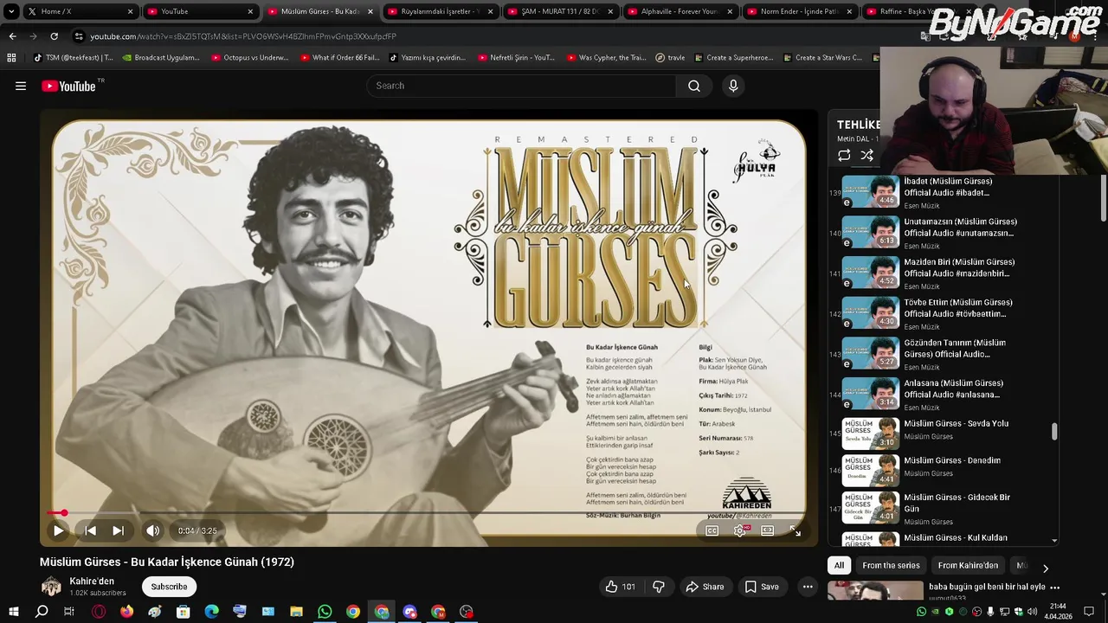Play Gözünden Tanırım playlist item
The height and width of the screenshot is (623, 1108).
(942, 354)
